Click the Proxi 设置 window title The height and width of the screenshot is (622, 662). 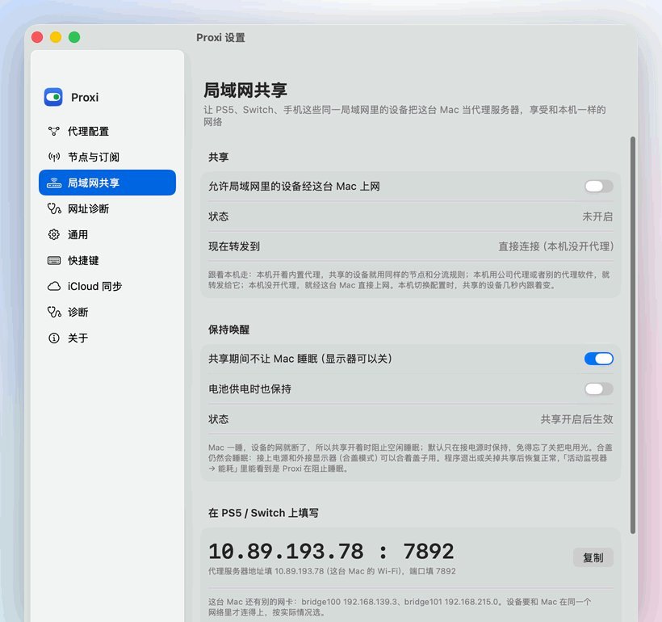point(221,38)
